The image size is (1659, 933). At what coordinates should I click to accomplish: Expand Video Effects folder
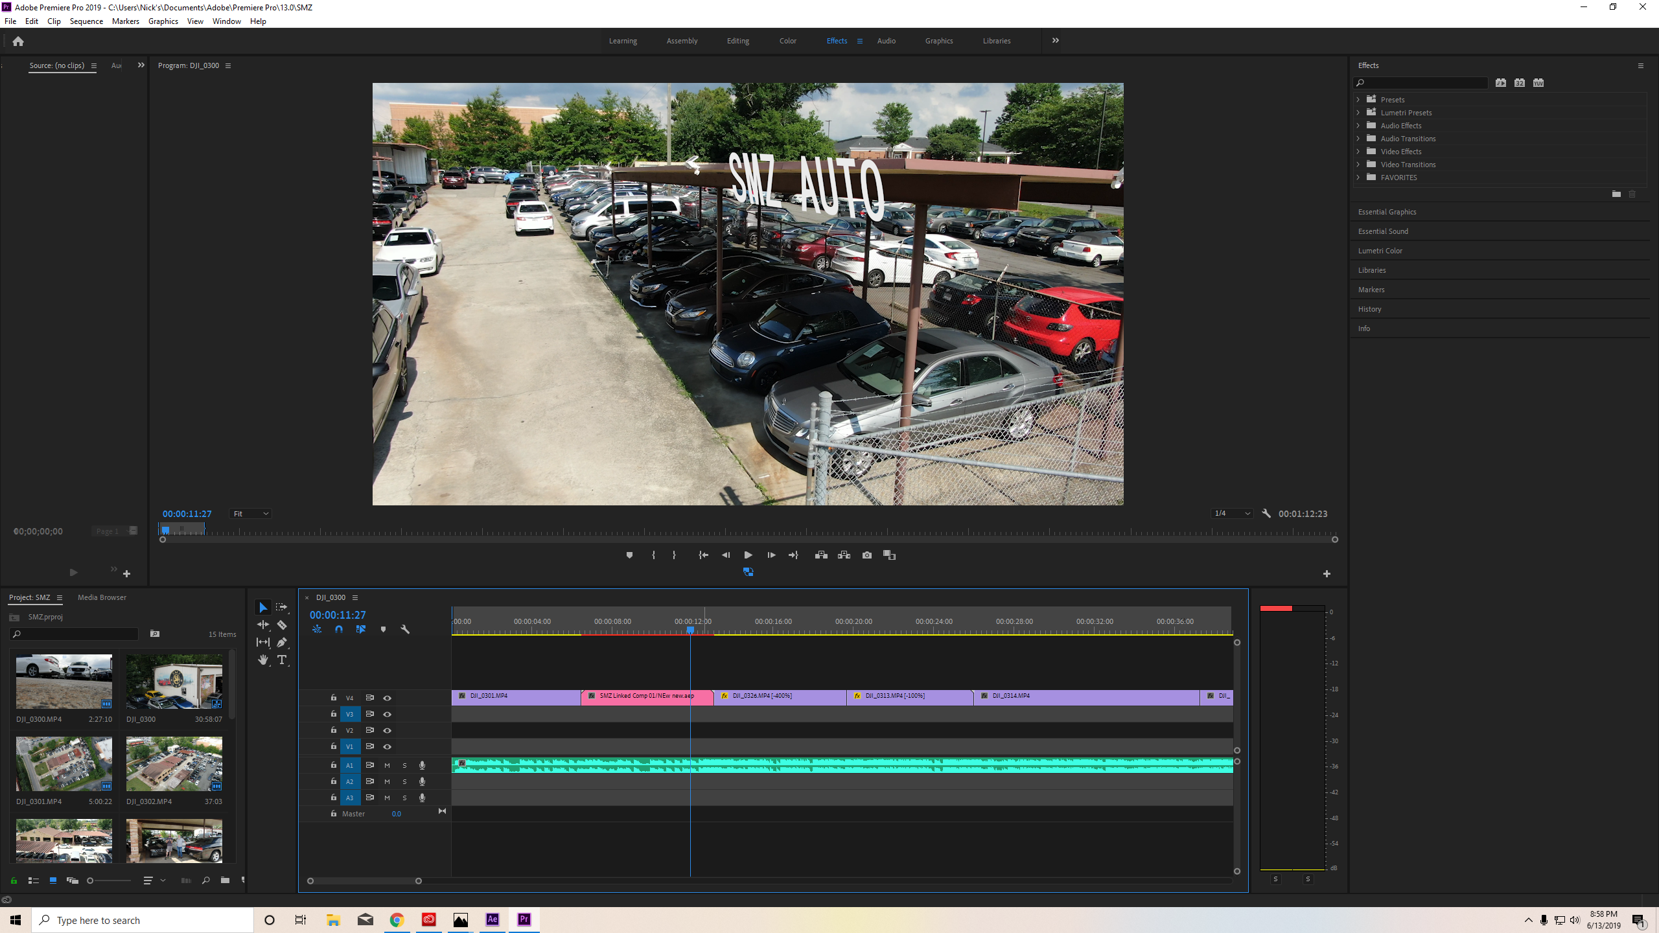(1358, 151)
